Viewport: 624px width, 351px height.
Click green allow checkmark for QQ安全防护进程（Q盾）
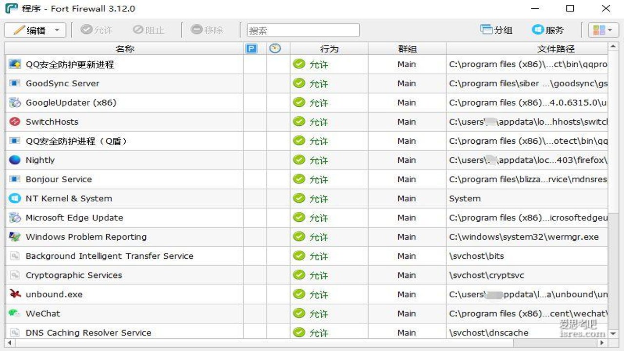click(x=299, y=141)
